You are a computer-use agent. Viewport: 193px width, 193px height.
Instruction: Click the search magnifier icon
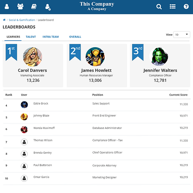(159, 7)
